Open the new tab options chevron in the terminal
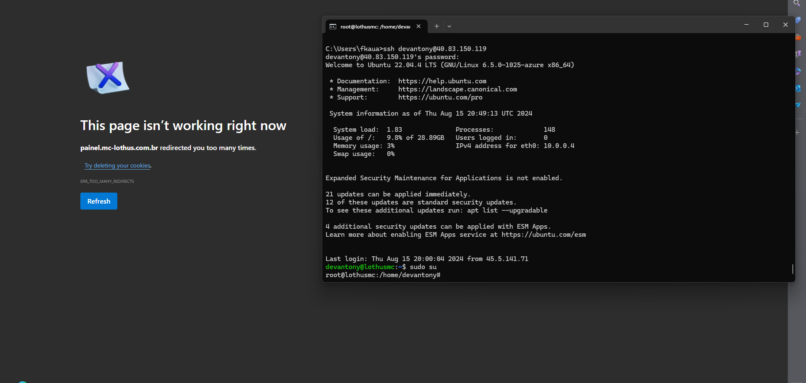806x383 pixels. (449, 26)
